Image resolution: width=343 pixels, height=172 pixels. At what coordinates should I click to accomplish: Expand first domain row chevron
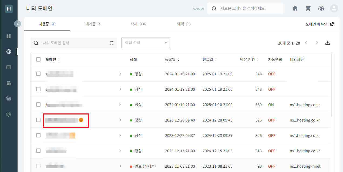(120, 74)
